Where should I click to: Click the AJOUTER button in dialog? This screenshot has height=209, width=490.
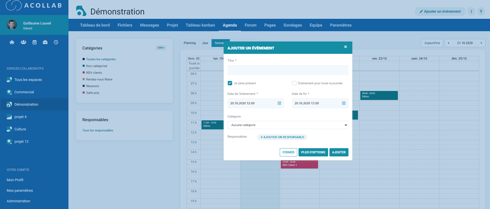click(339, 152)
